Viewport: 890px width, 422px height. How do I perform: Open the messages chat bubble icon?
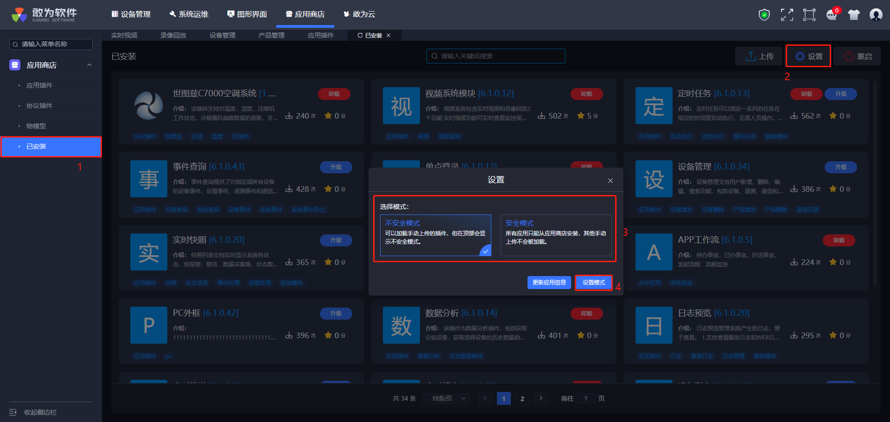pyautogui.click(x=833, y=15)
